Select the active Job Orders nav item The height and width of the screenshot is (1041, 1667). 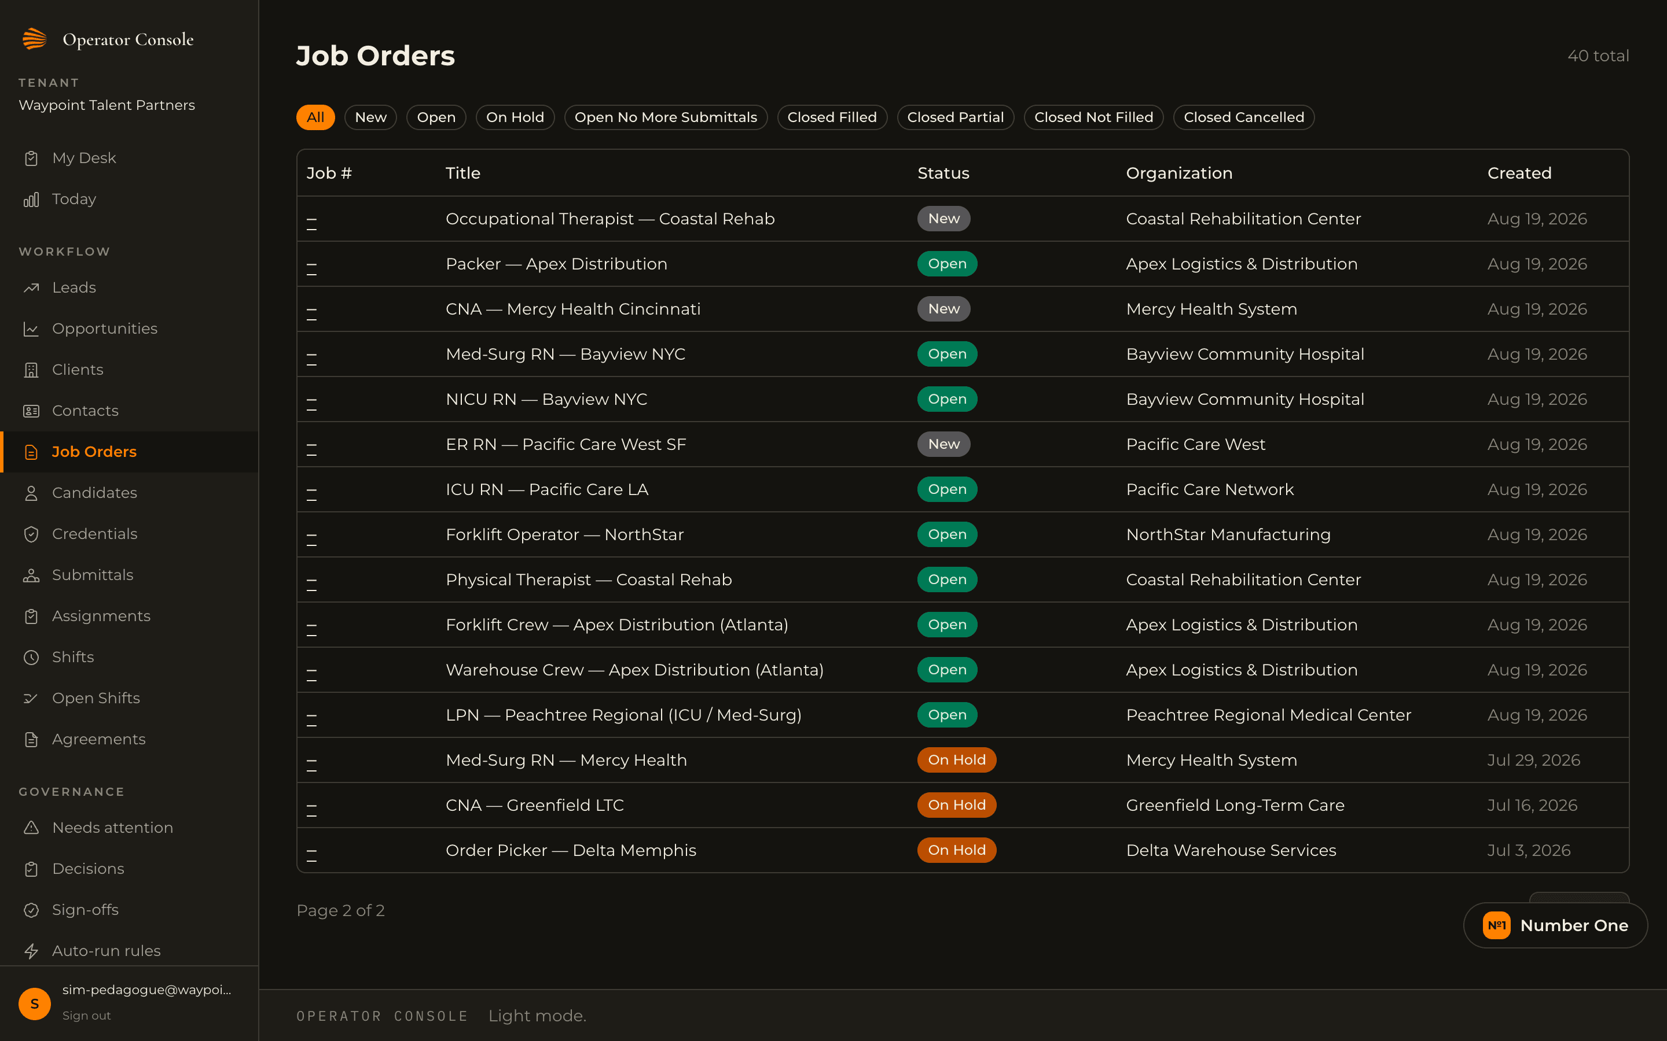[129, 452]
